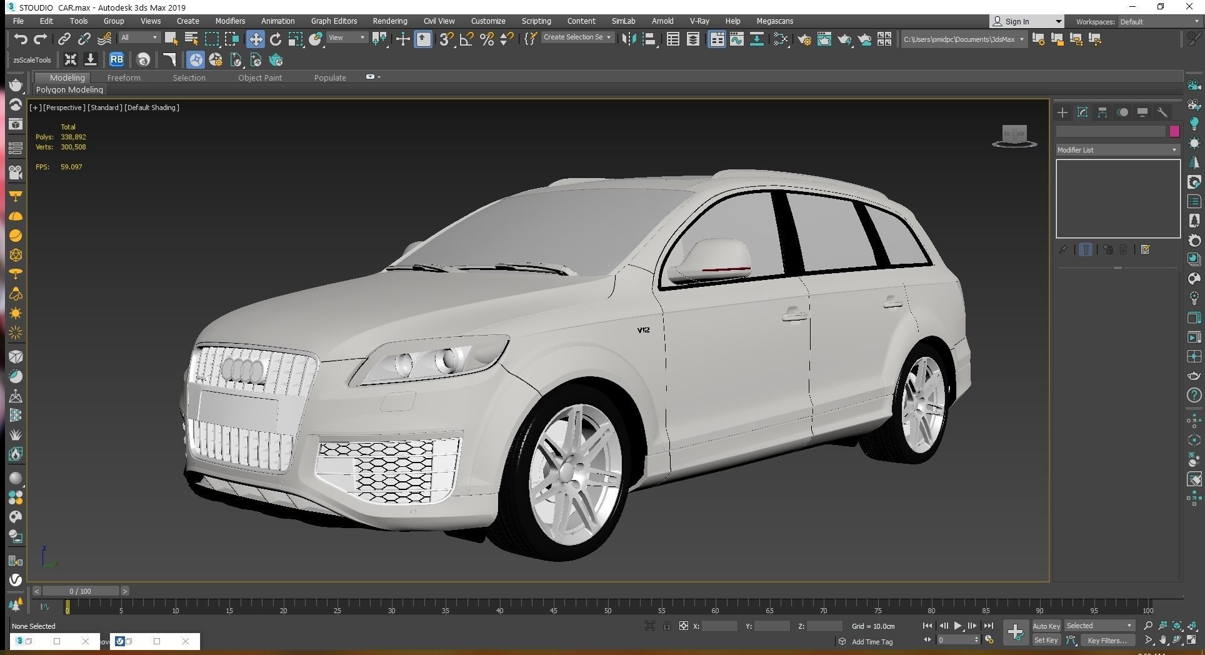Open the Workspaces Default dropdown
1205x655 pixels.
tap(1159, 22)
